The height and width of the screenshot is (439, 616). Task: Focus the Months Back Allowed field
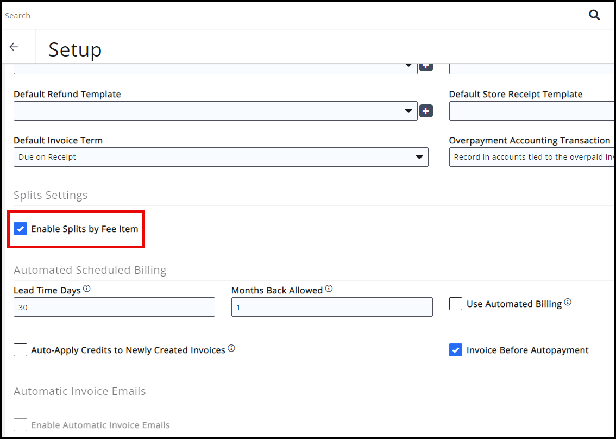click(x=332, y=307)
